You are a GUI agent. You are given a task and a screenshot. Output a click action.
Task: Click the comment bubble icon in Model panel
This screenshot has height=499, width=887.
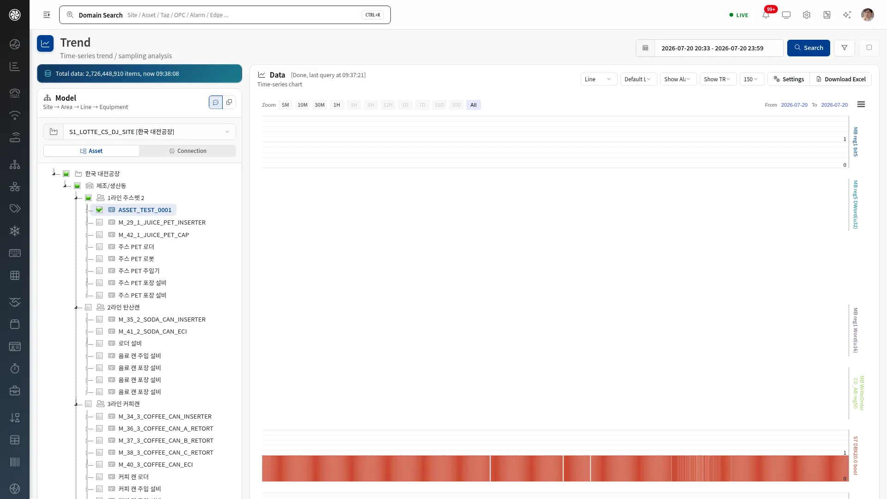216,102
